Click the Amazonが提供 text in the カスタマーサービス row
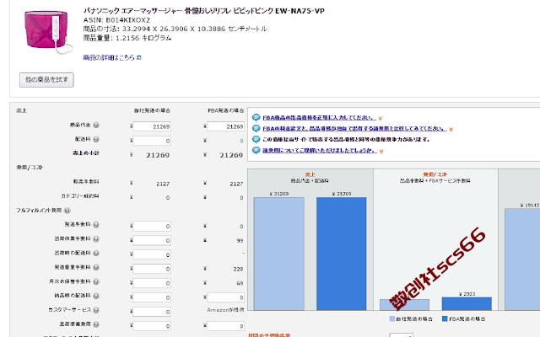540x337 pixels. (225, 310)
